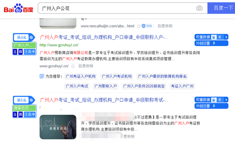Viewport: 235px width, 143px height.
Task: Click 泛击中 tag under 微客巴巴... label
Action: 30,114
